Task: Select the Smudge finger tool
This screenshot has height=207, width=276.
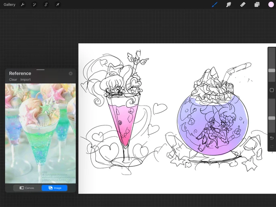Action: (x=229, y=4)
